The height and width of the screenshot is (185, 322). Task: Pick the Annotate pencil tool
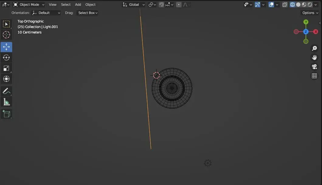(x=6, y=91)
